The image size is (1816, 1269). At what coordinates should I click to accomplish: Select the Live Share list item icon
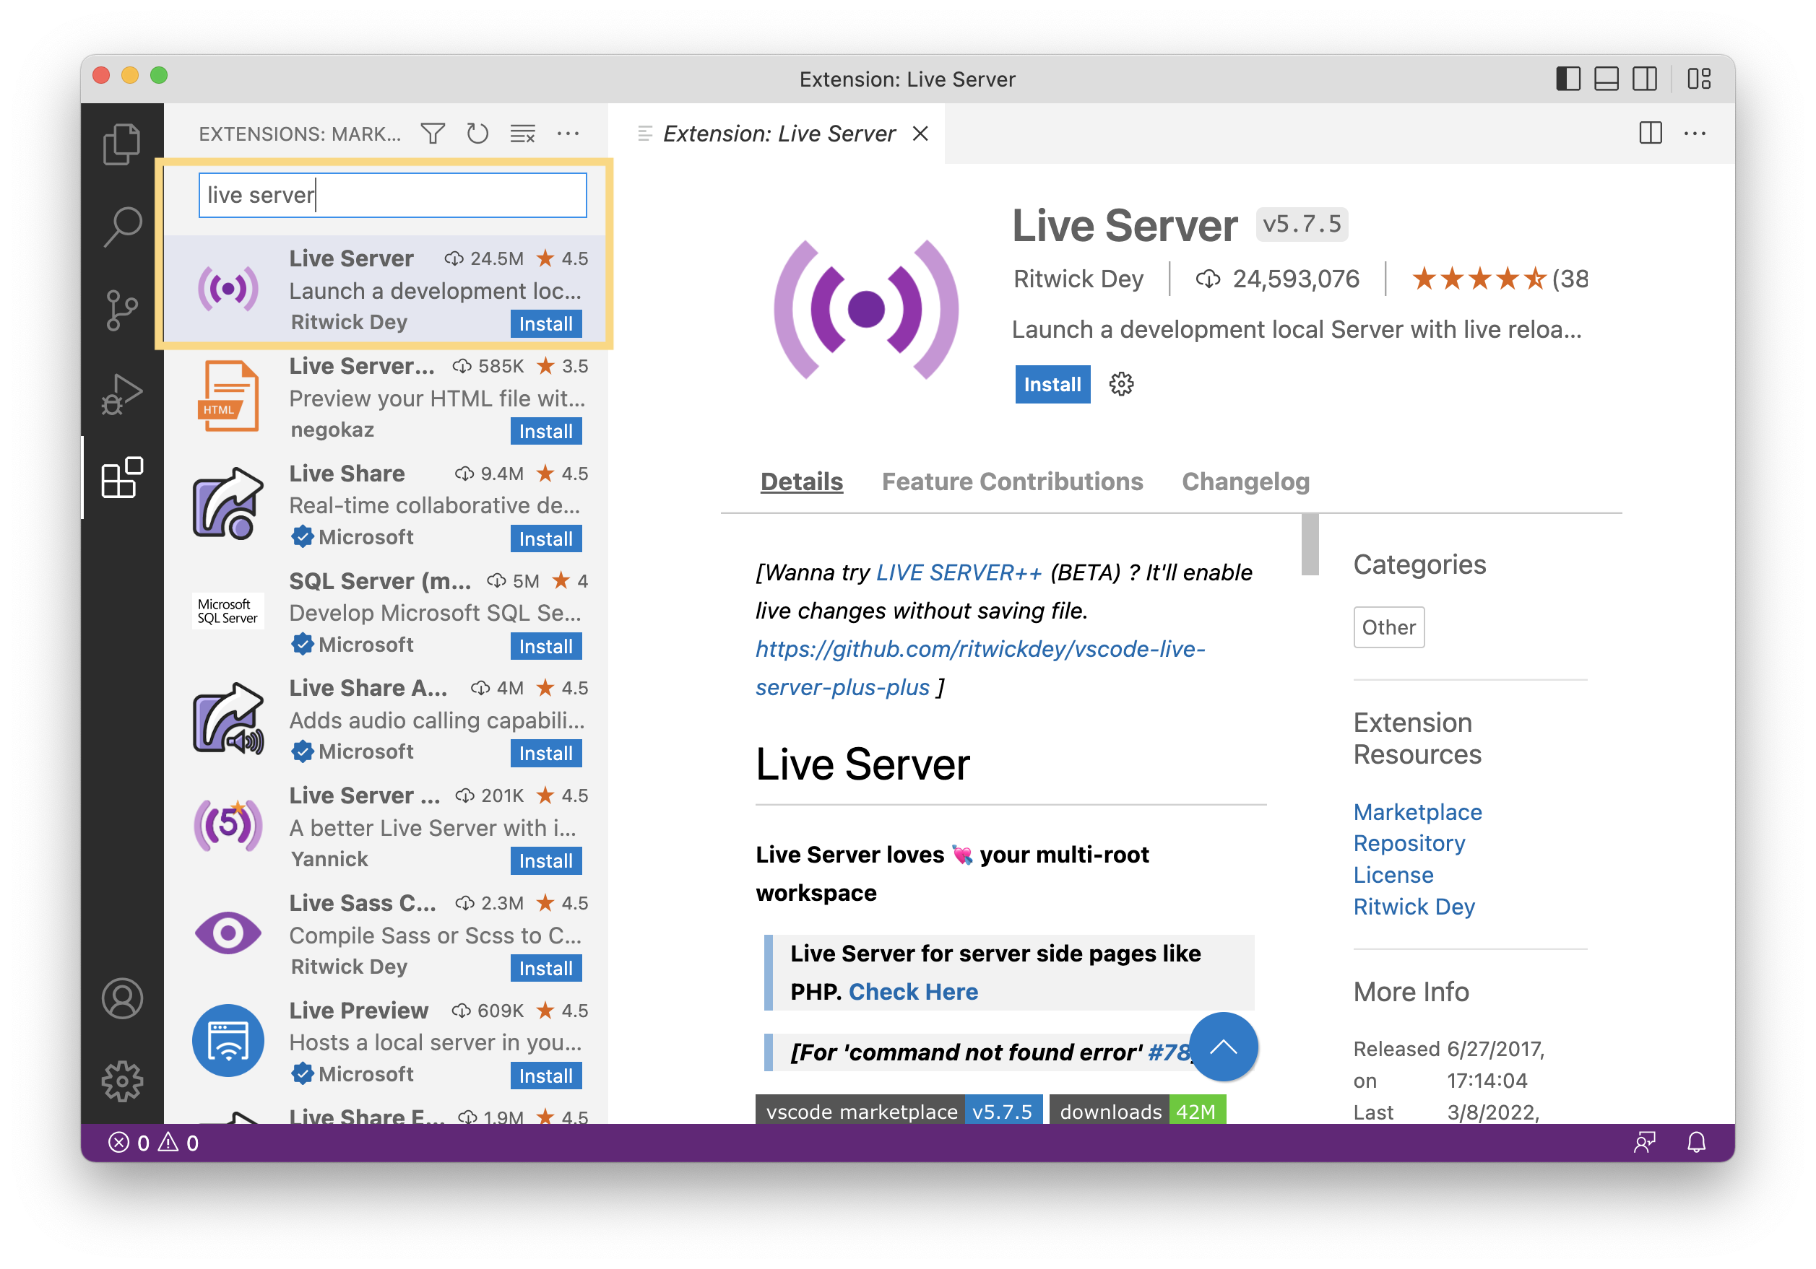[228, 504]
